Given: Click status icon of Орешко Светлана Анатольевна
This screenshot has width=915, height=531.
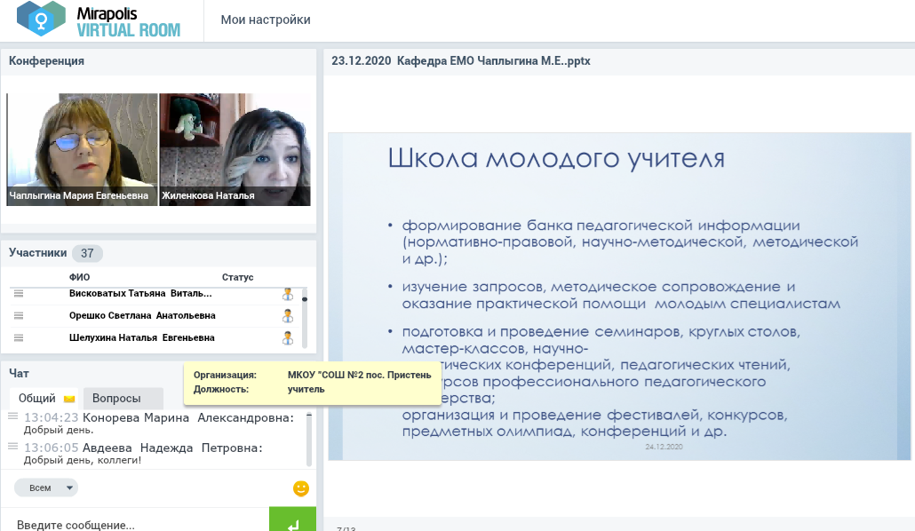Looking at the screenshot, I should [x=288, y=316].
